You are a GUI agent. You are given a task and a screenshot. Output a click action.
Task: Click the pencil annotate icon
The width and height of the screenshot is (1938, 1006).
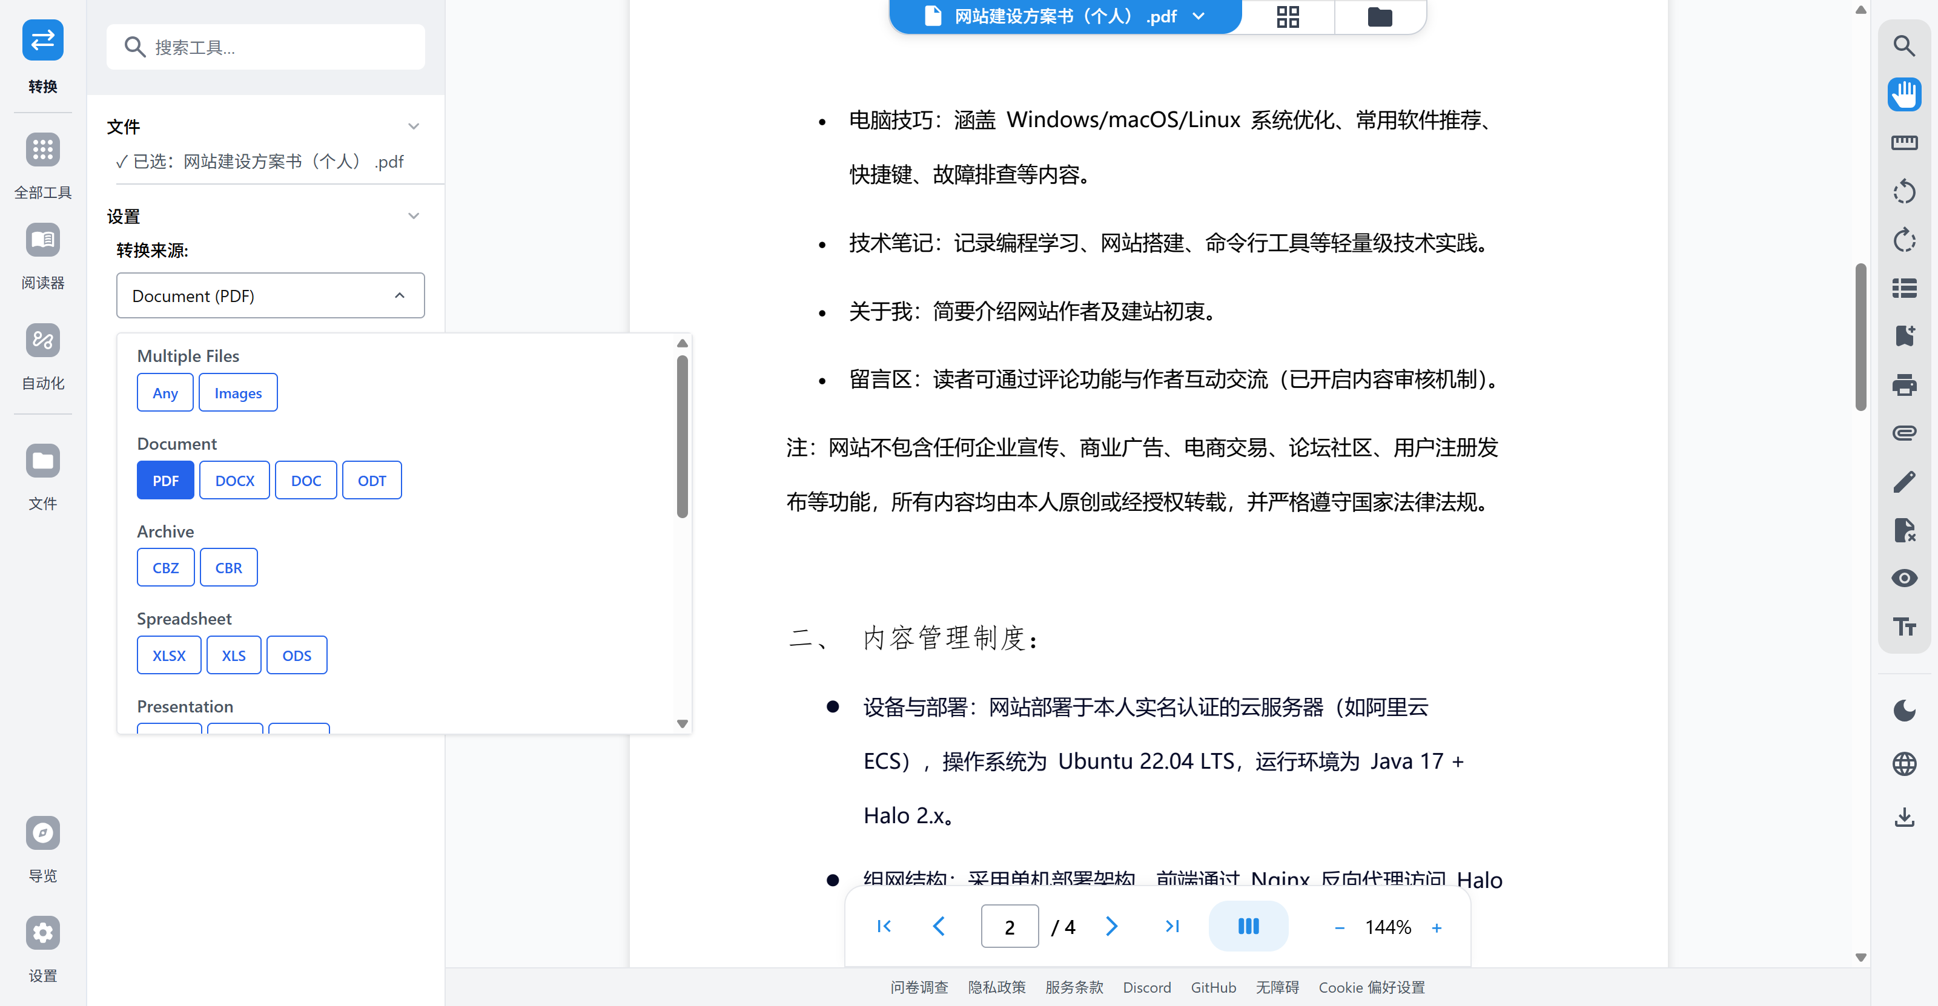pos(1903,482)
